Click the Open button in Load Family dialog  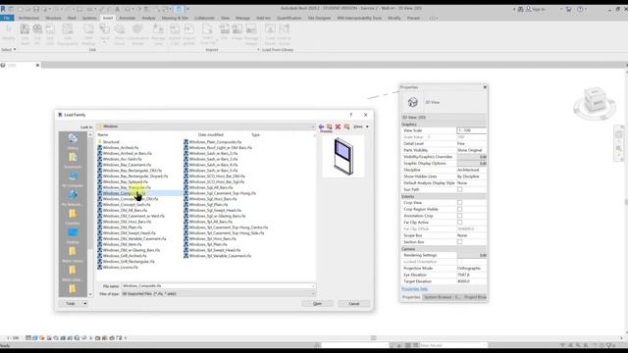tap(317, 304)
